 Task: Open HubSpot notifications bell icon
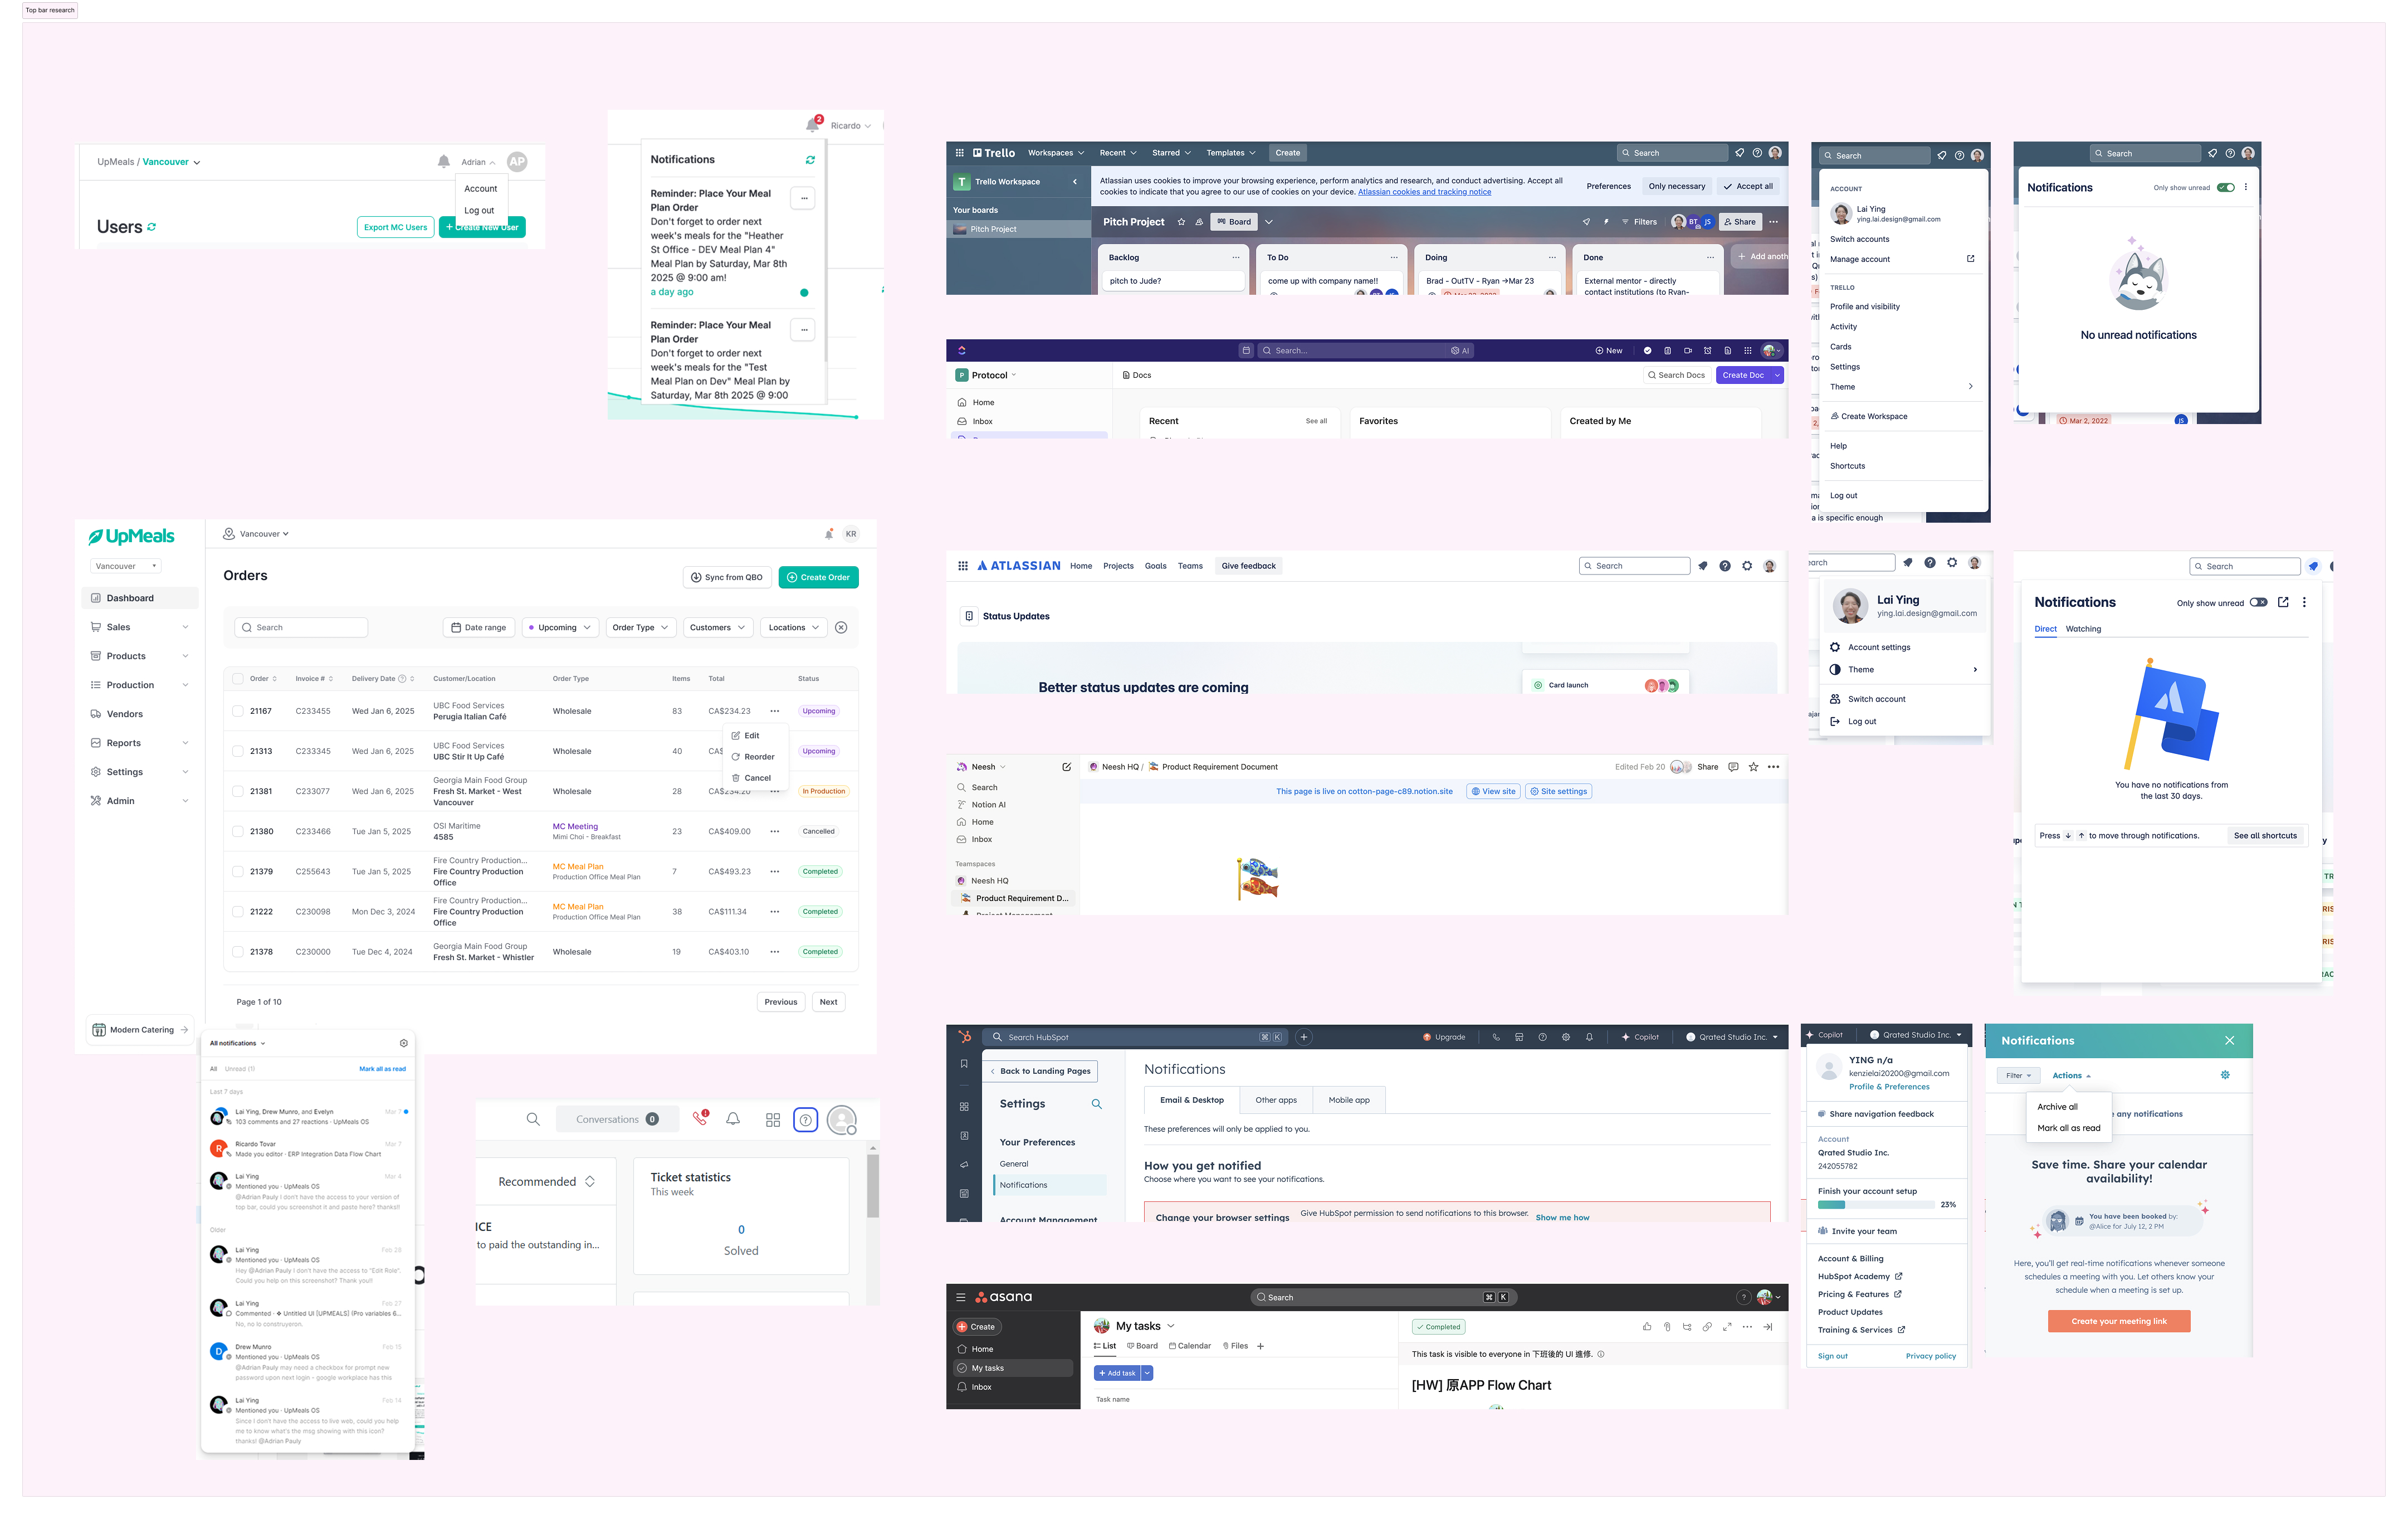pyautogui.click(x=1589, y=1038)
